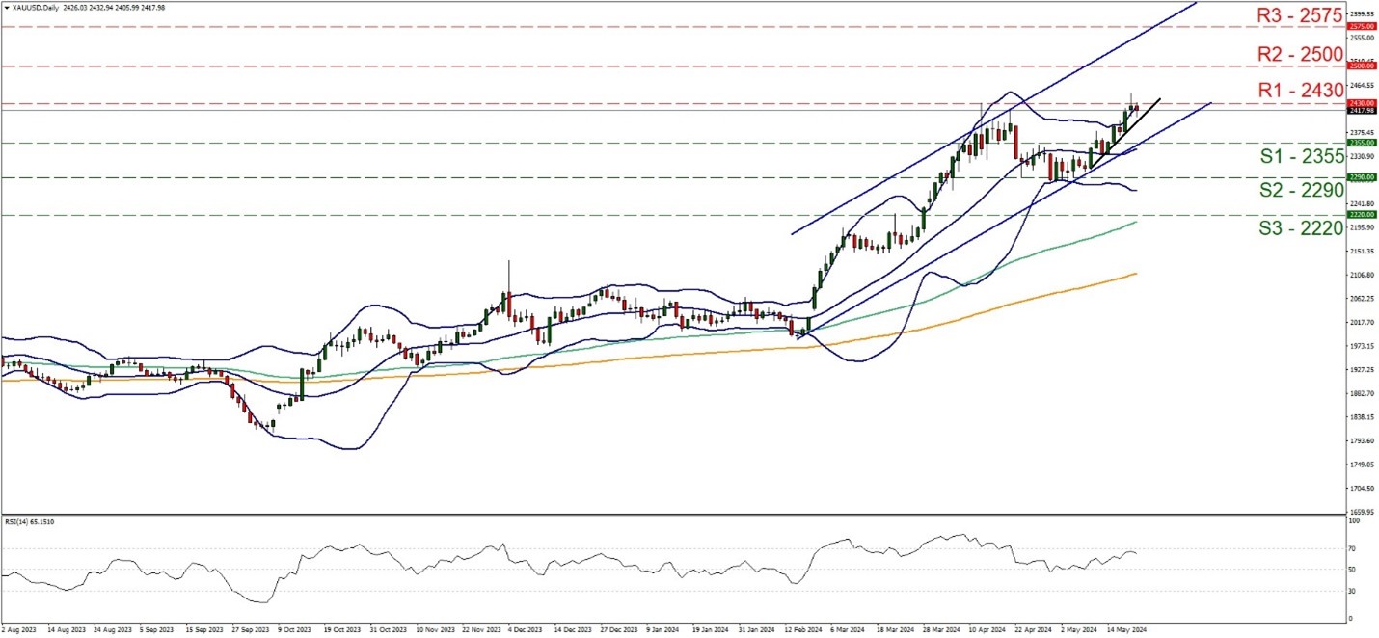The width and height of the screenshot is (1379, 638).
Task: Click the chart menu triangle beside XAUUSD
Action: [x=5, y=8]
